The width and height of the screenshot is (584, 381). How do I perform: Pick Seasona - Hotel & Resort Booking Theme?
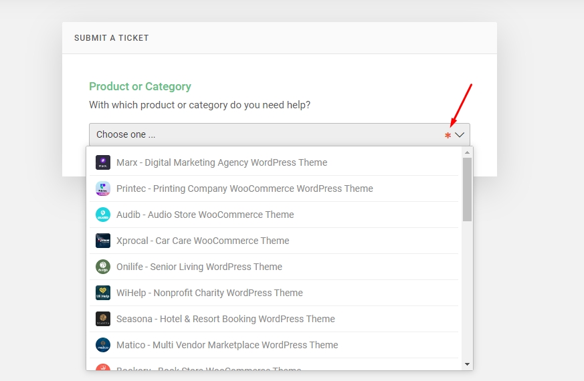pos(225,319)
